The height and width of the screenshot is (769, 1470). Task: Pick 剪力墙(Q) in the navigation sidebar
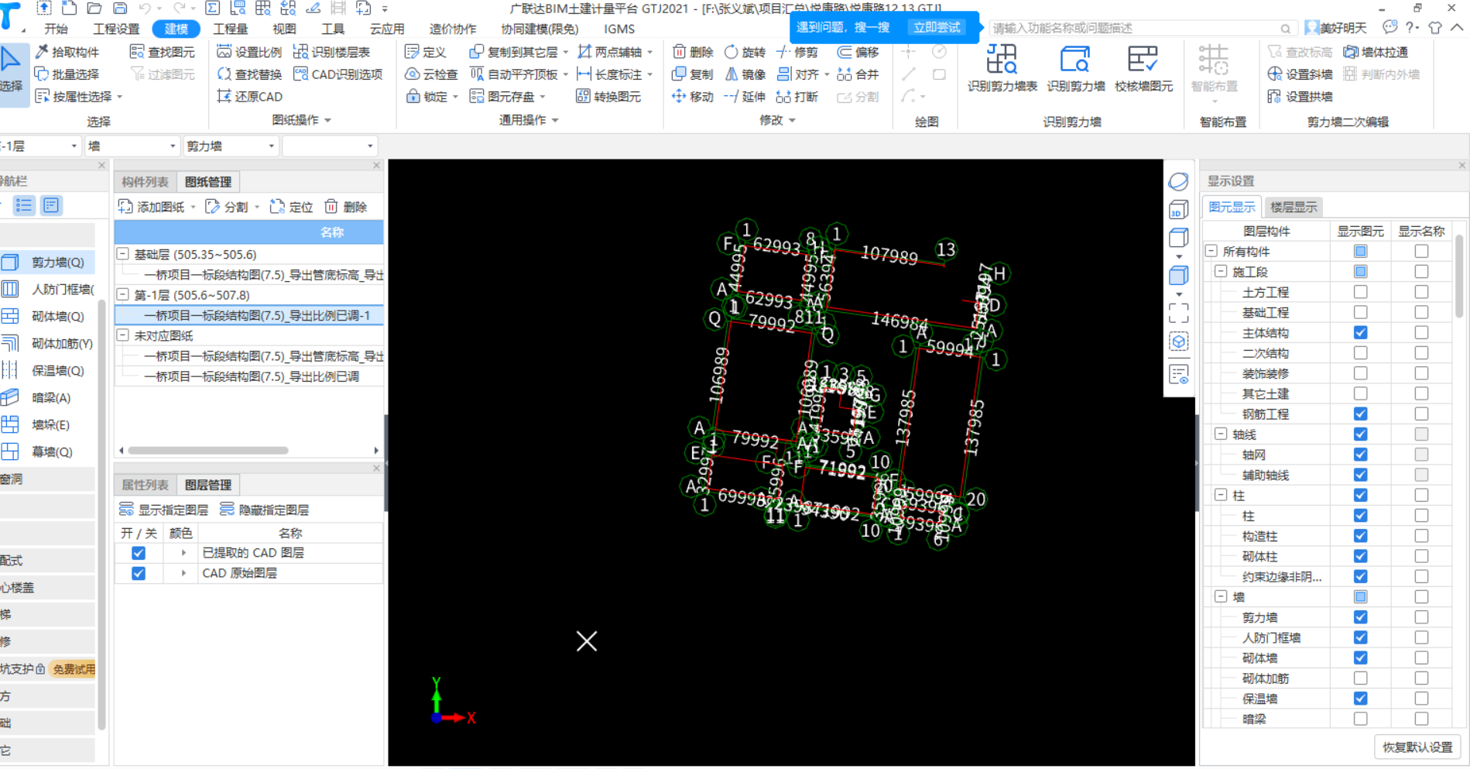(x=47, y=263)
